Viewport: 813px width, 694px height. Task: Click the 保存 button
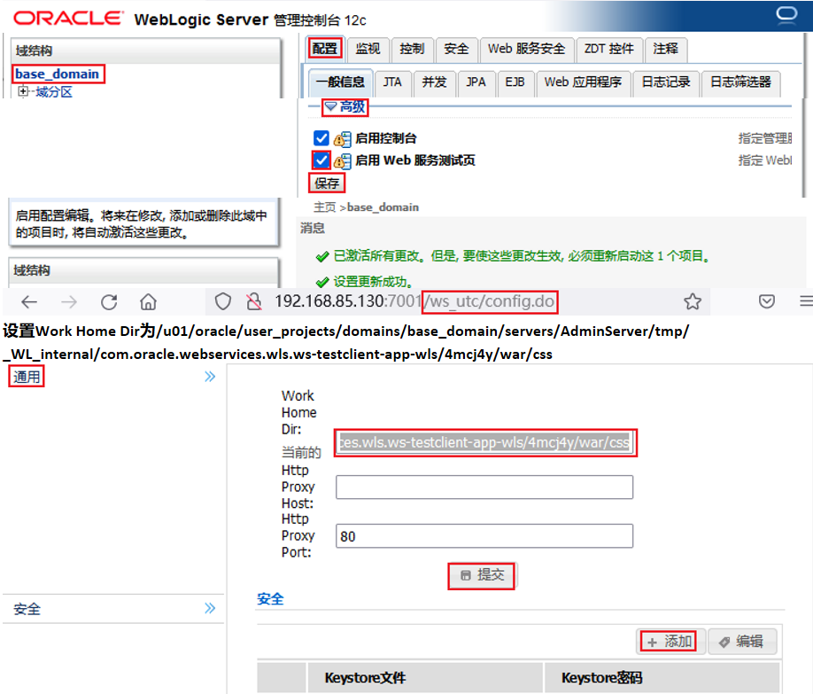(327, 183)
